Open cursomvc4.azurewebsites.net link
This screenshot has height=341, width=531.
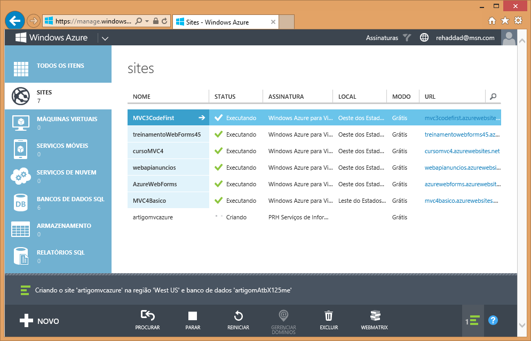462,151
